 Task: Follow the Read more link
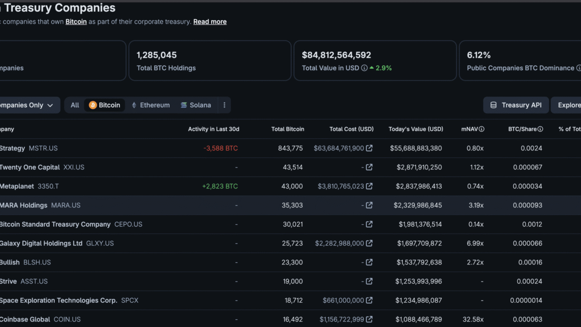tap(210, 22)
